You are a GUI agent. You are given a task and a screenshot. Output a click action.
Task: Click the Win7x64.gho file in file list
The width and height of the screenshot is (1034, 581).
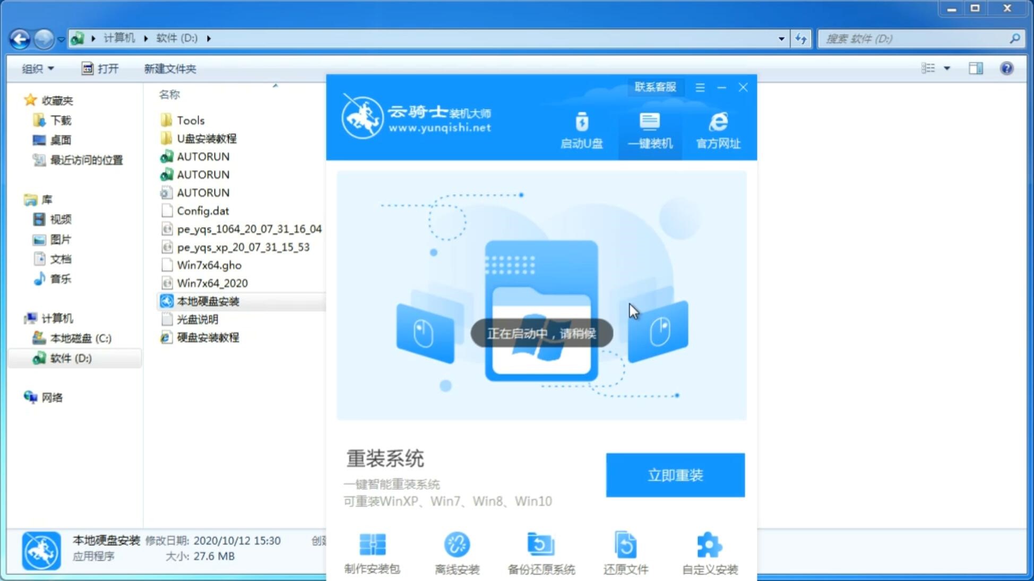point(209,265)
